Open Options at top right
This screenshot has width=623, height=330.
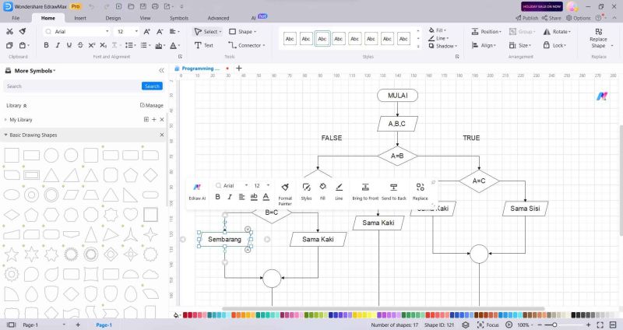click(578, 18)
